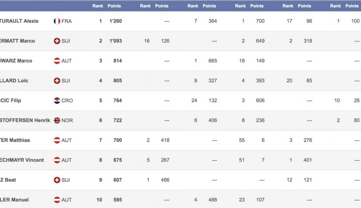Open the athlete link for Vincent
The height and width of the screenshot is (208, 361).
pos(22,160)
